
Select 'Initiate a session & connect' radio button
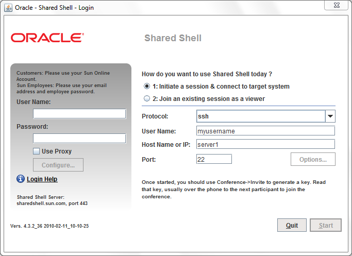pyautogui.click(x=147, y=86)
